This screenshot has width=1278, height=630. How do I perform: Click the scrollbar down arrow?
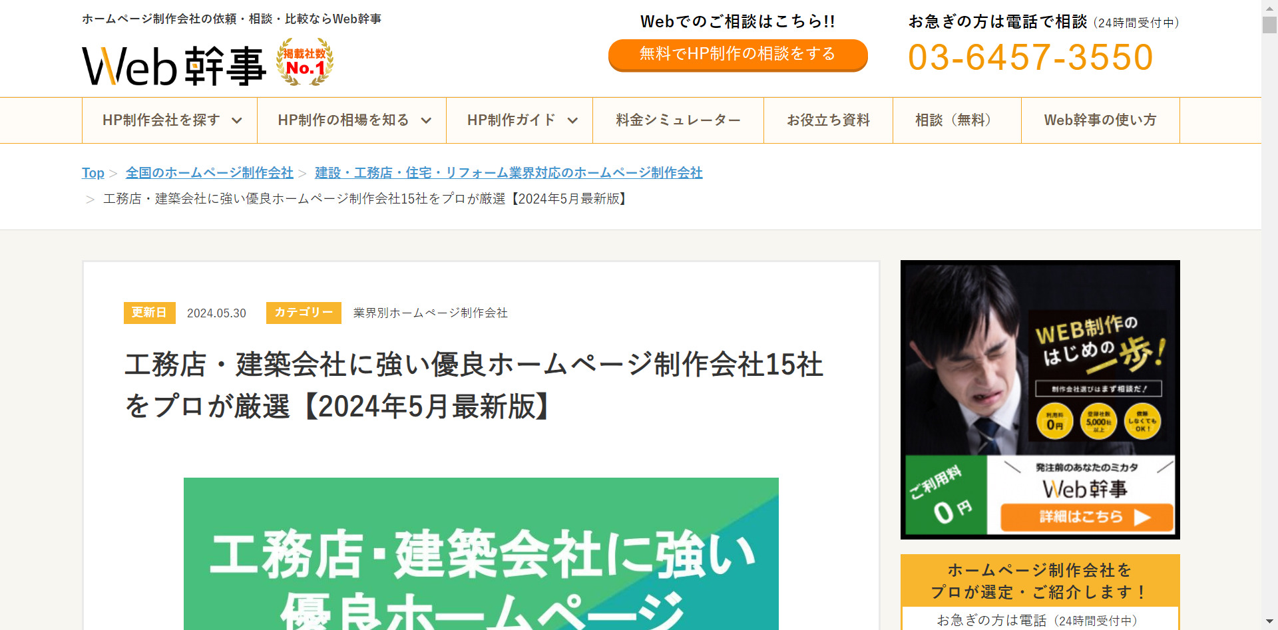1269,623
